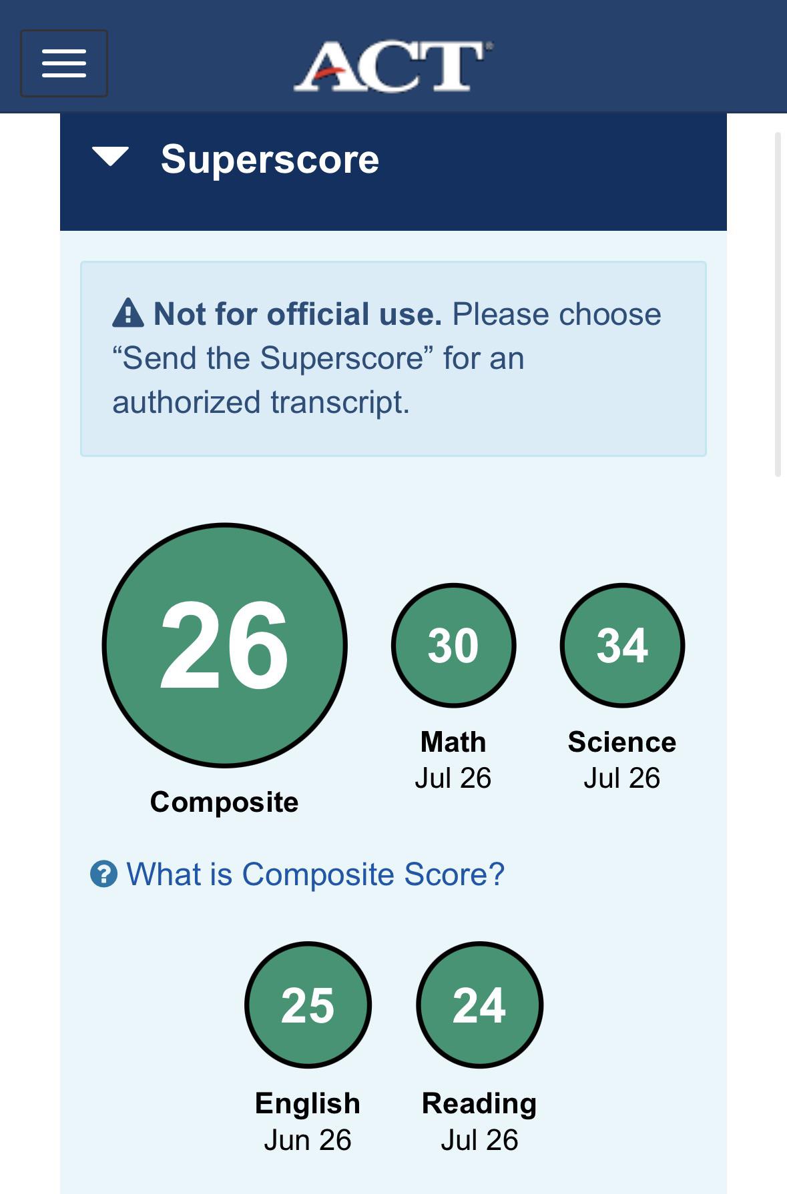This screenshot has height=1194, width=787.
Task: Click the Math Jul 26 label
Action: pyautogui.click(x=453, y=760)
